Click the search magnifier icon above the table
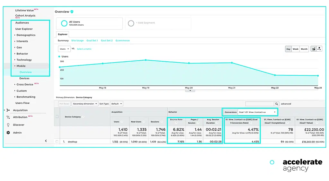This screenshot has height=181, width=329. [x=276, y=104]
